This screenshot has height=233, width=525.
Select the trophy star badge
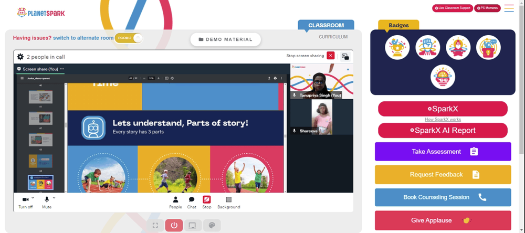click(x=397, y=48)
